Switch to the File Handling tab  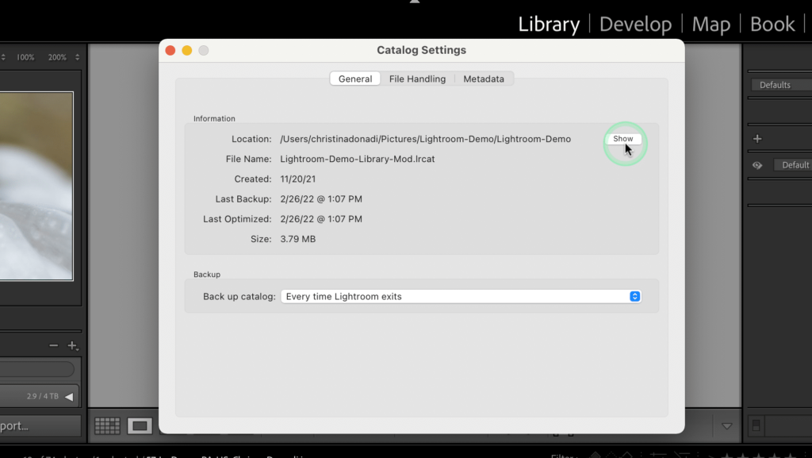[x=417, y=78]
